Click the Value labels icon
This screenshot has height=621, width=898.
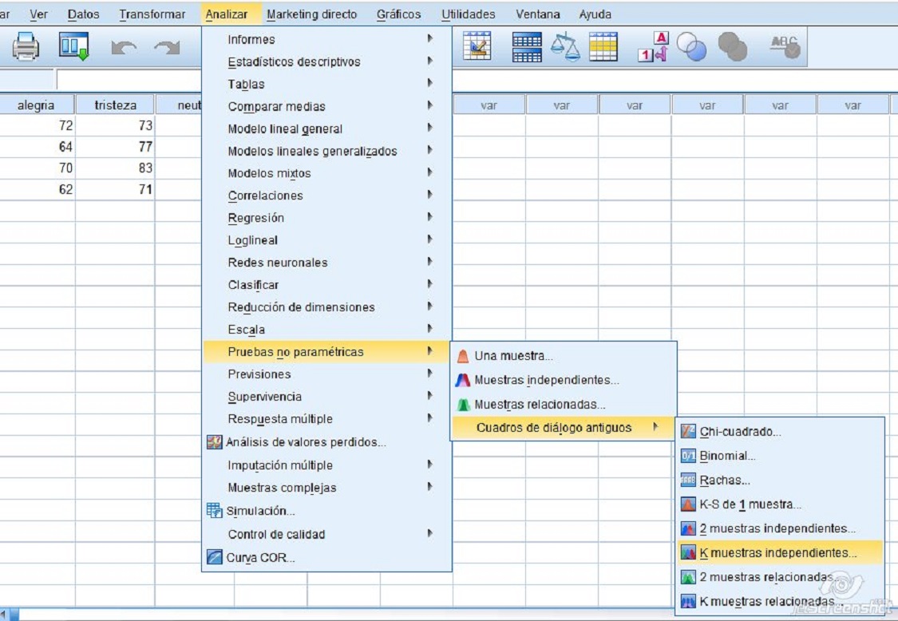click(654, 46)
